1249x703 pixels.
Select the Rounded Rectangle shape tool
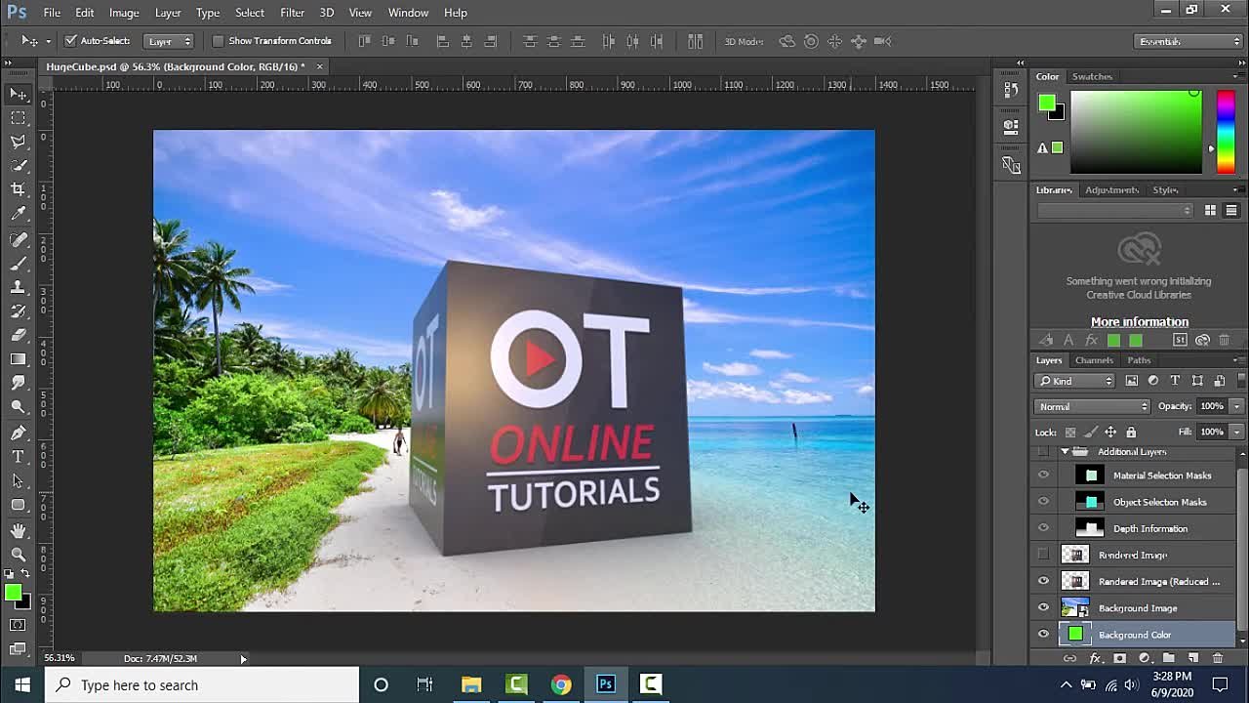coord(19,505)
